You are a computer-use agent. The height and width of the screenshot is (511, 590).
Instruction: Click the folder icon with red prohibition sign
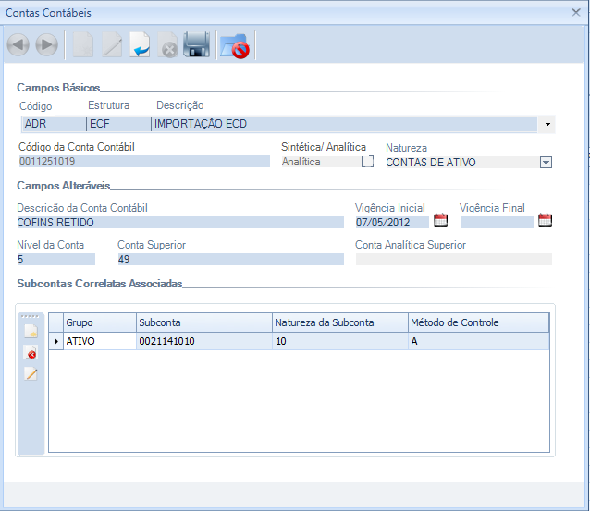tap(236, 45)
